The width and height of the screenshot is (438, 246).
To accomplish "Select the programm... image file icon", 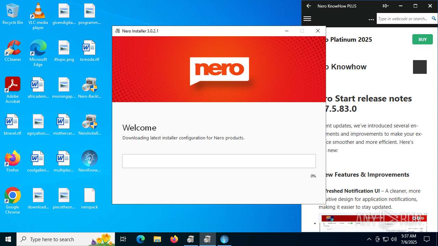I will coord(90,14).
